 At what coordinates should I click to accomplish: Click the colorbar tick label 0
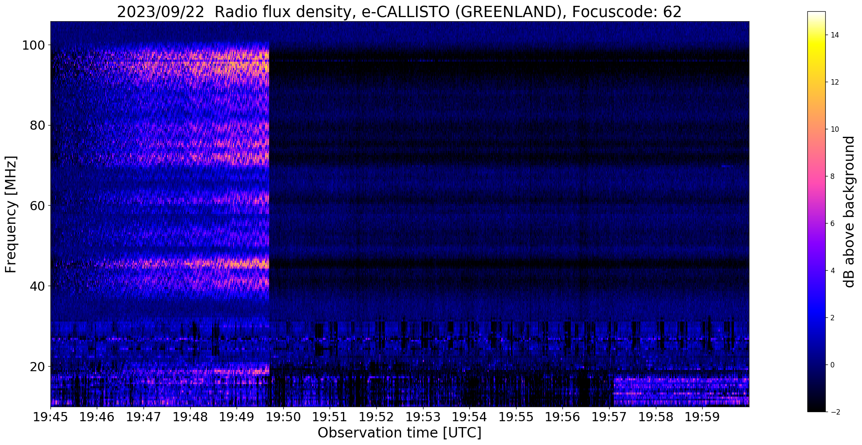[832, 365]
